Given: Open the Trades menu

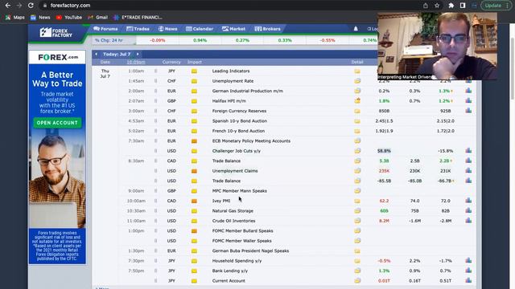Looking at the screenshot, I should 138,29.
